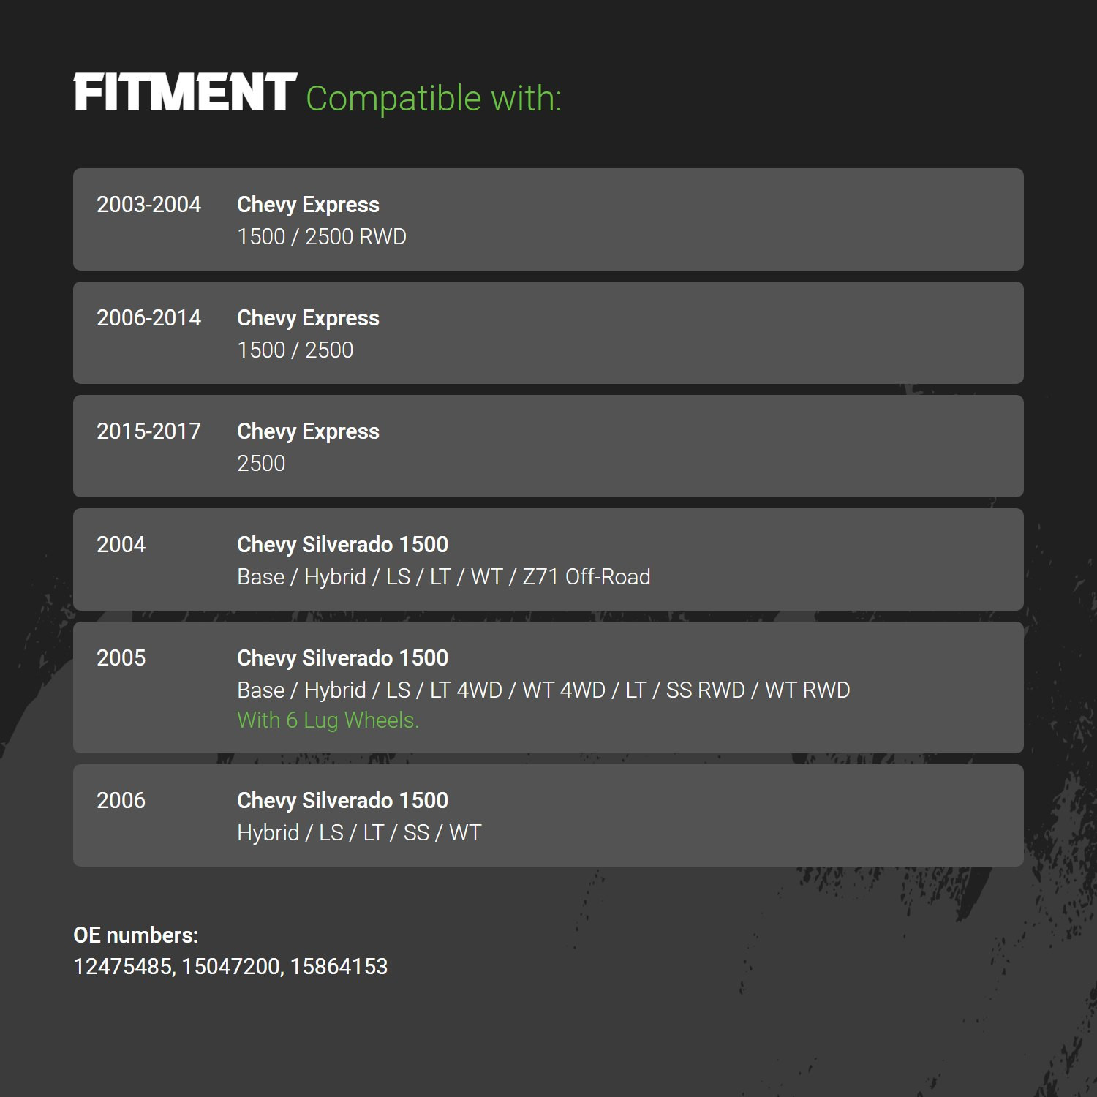1097x1097 pixels.
Task: Select the 2006-2014 Chevy Express row
Action: tap(548, 333)
